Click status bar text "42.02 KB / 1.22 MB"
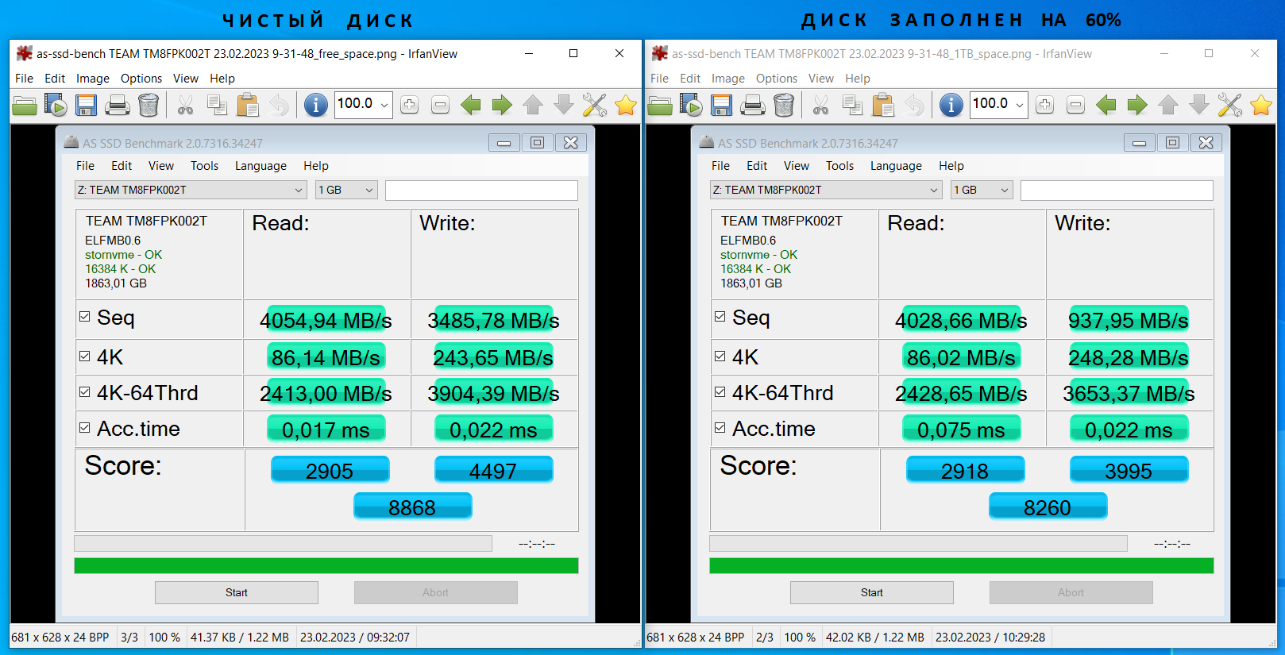1285x655 pixels. (874, 638)
